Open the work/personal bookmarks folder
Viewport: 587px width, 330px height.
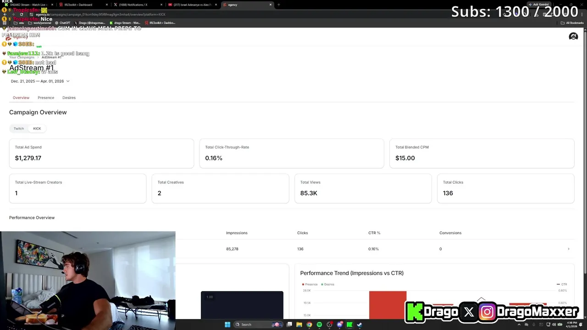pyautogui.click(x=39, y=23)
